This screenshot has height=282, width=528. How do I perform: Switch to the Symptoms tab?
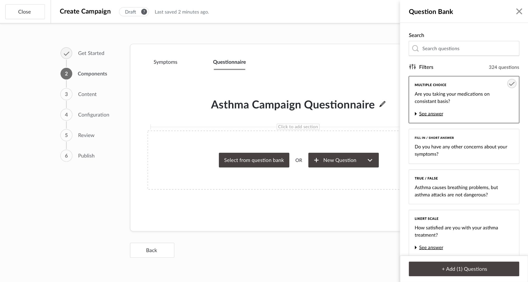pyautogui.click(x=165, y=62)
